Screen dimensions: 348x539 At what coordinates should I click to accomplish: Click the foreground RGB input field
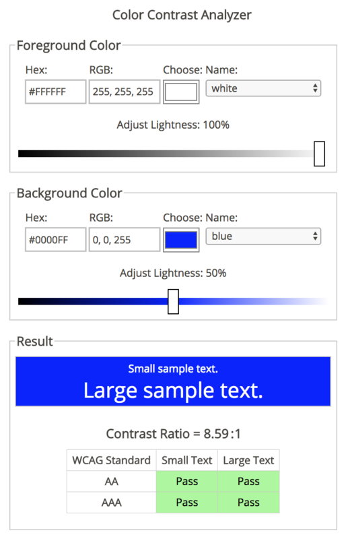(x=125, y=92)
